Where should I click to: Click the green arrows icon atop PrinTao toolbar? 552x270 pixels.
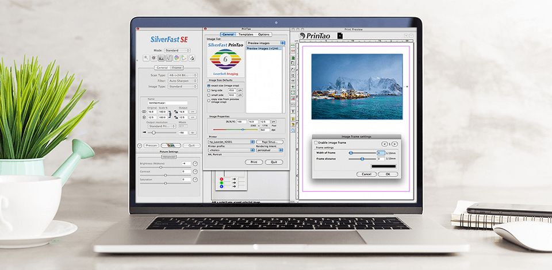point(293,45)
